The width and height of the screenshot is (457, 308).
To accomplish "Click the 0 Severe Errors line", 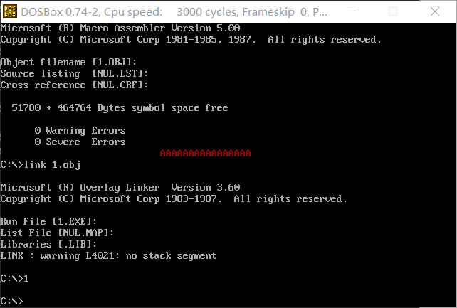I will pyautogui.click(x=80, y=142).
